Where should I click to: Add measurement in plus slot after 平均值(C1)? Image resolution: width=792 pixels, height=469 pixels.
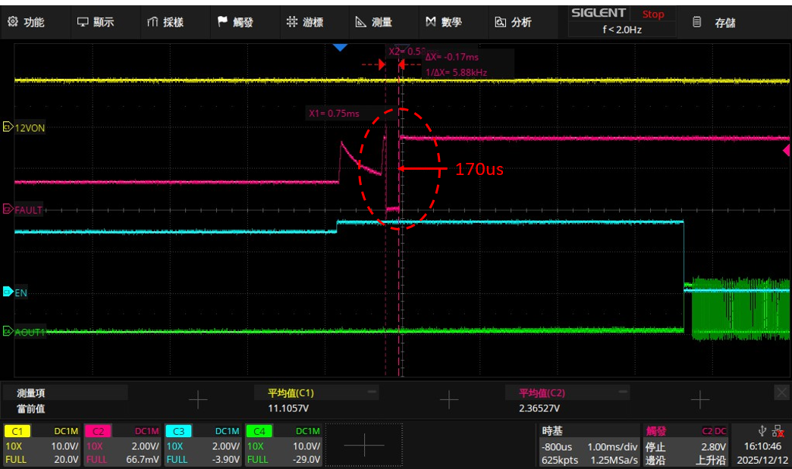448,400
